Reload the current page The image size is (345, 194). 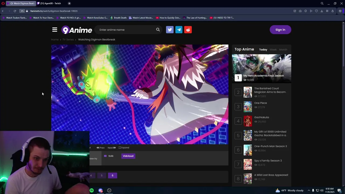coord(15,11)
